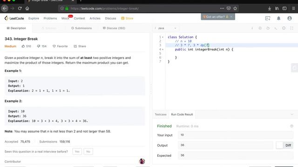
Task: Open the browser downloads arrow
Action: click(x=270, y=8)
